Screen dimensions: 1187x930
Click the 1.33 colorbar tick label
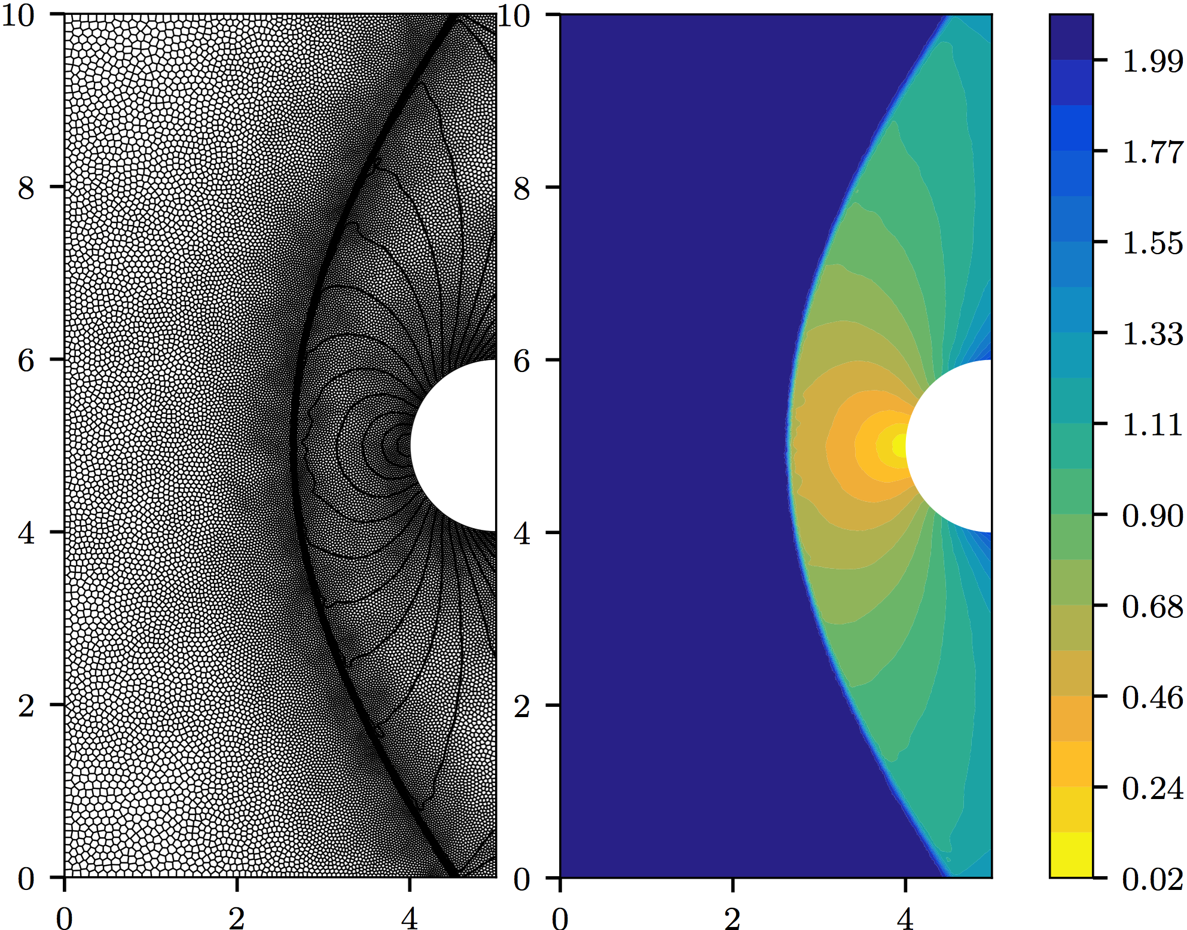coord(1153,333)
